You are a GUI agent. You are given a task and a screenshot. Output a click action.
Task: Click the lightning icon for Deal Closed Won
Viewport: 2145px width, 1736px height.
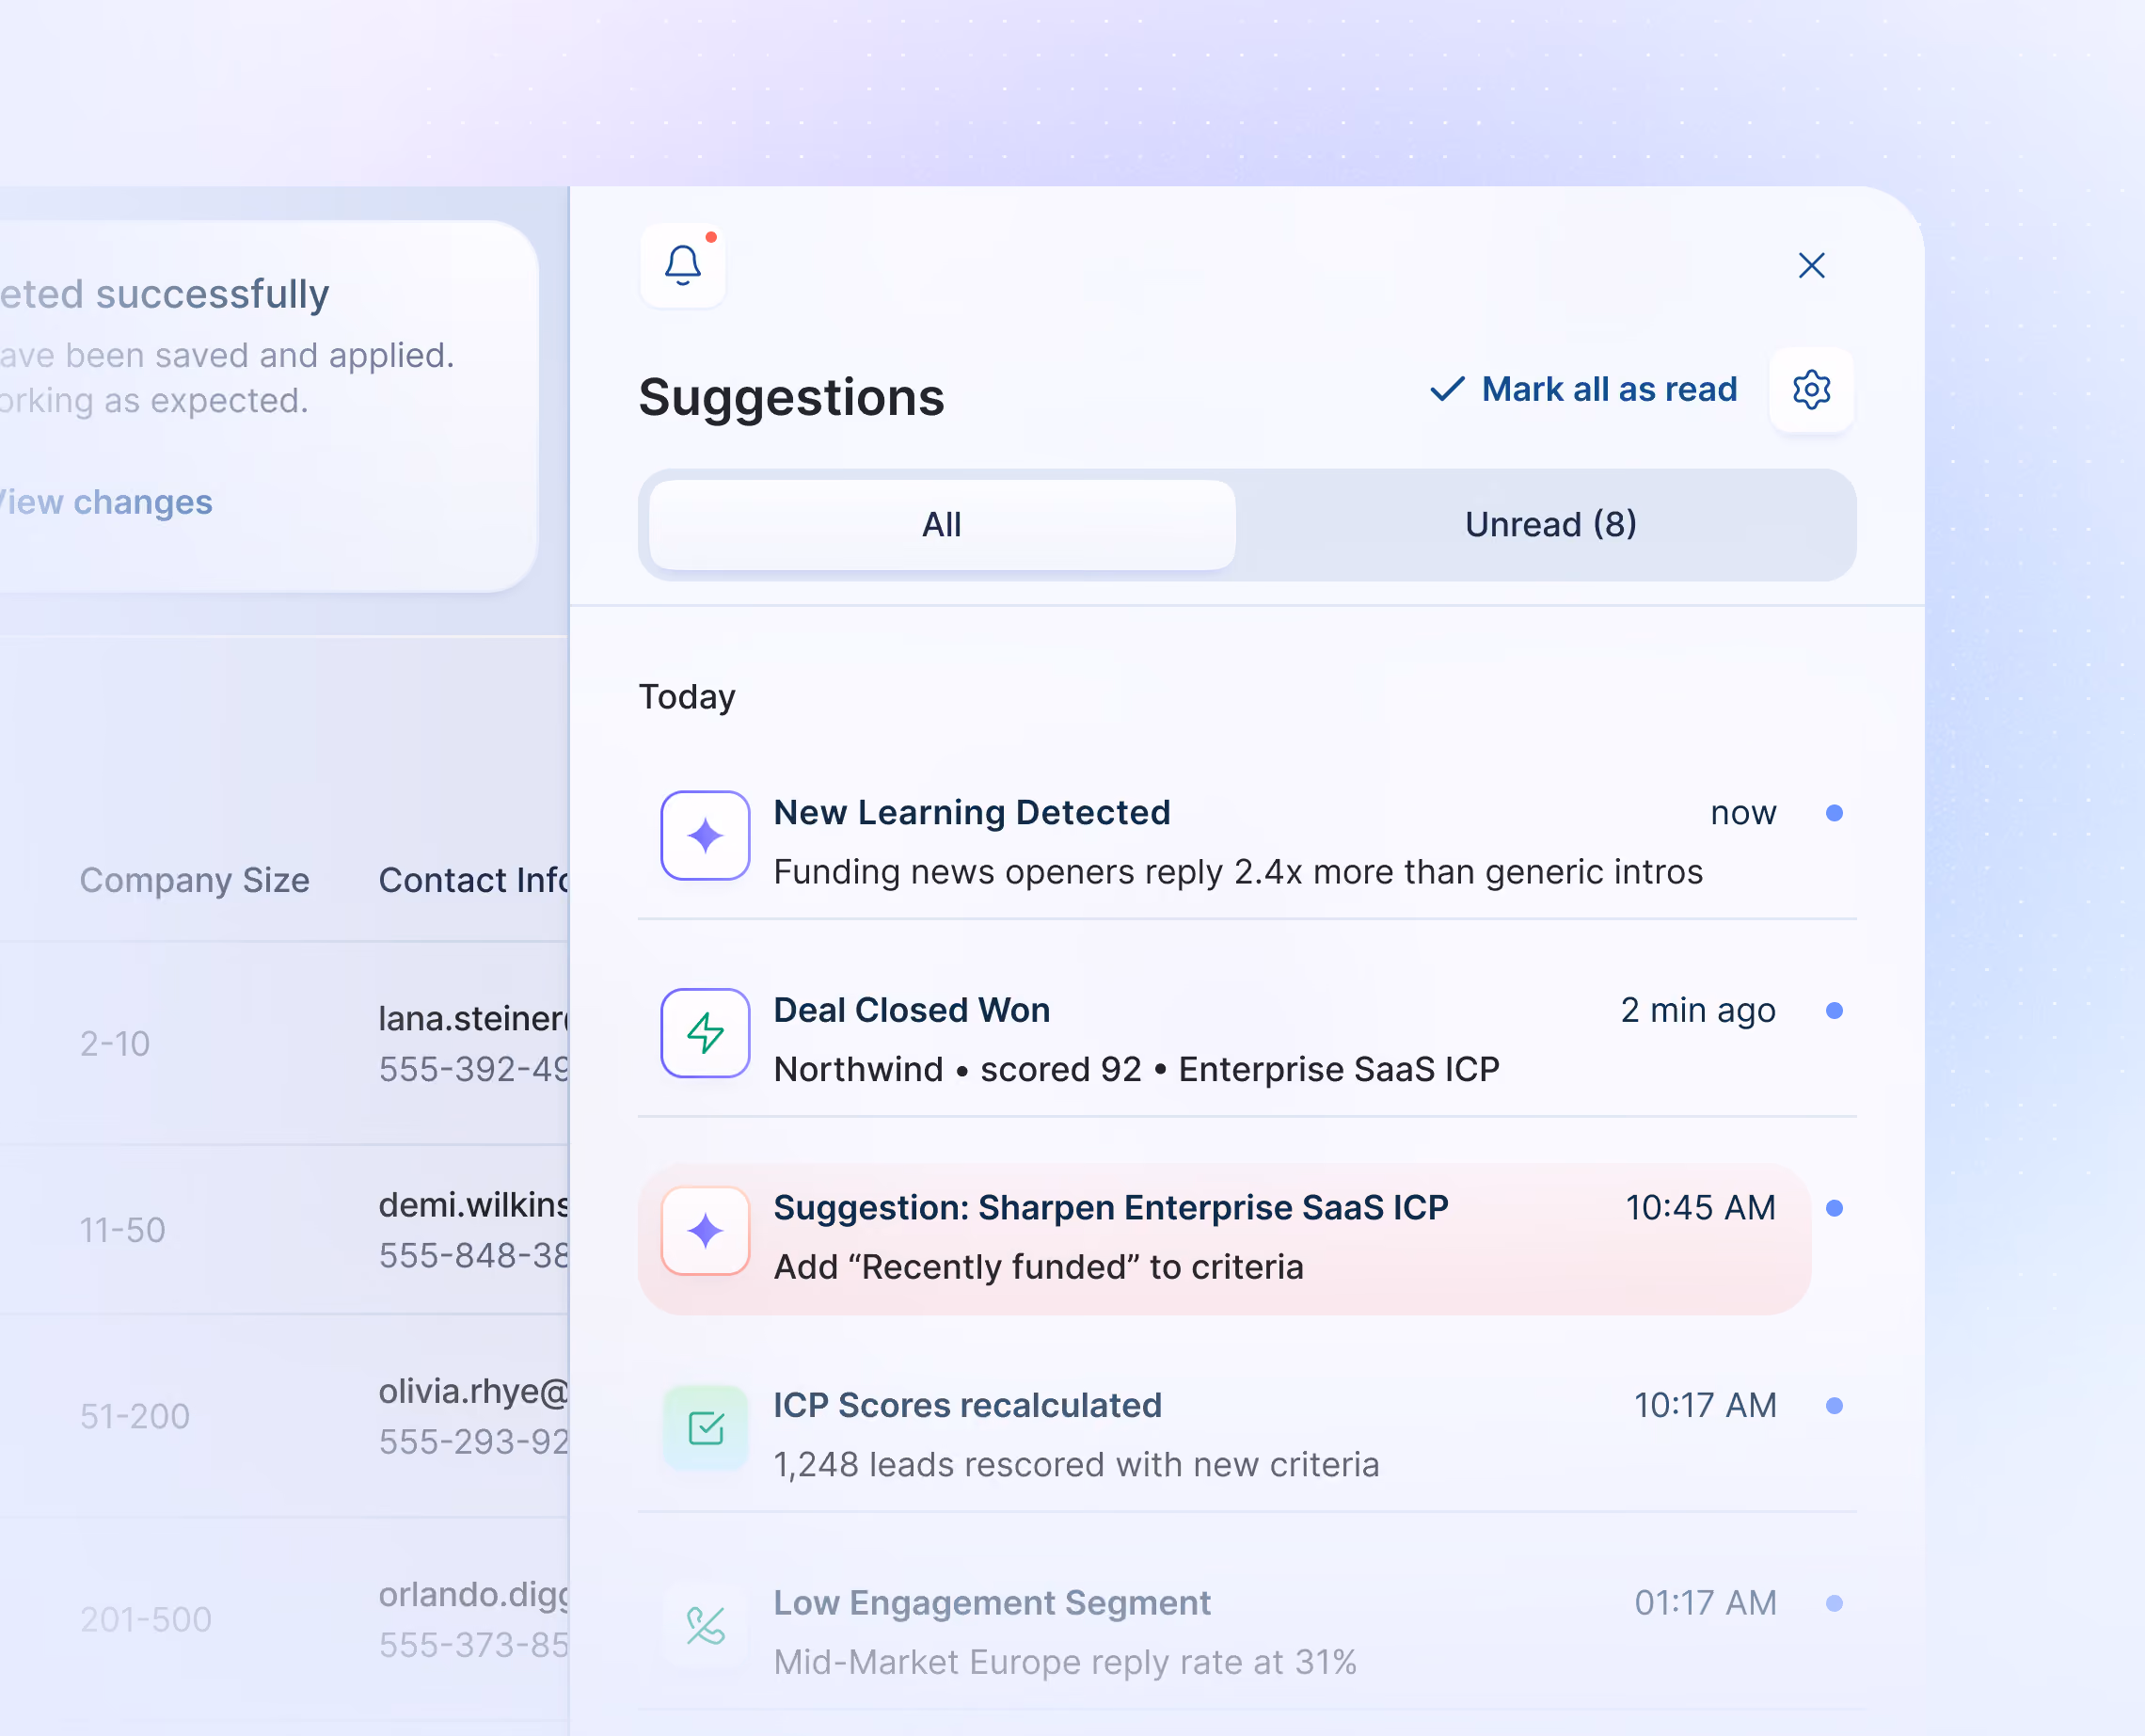coord(706,1033)
